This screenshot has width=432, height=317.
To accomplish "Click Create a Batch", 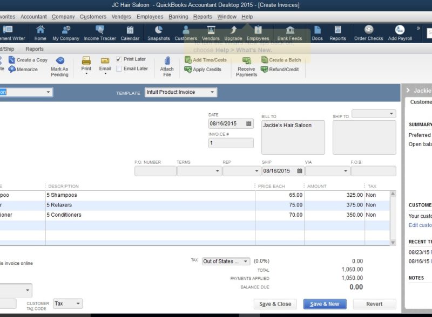I will point(281,60).
